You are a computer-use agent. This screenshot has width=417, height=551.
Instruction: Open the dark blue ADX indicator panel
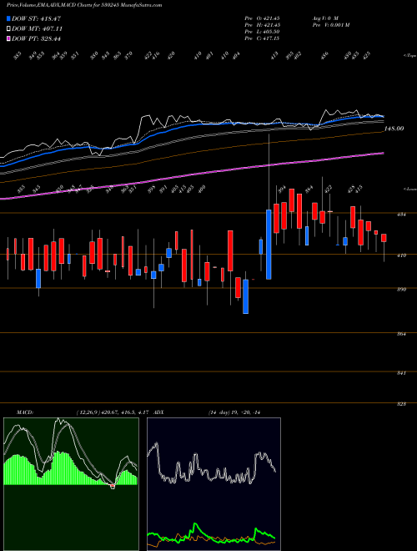pyautogui.click(x=214, y=484)
